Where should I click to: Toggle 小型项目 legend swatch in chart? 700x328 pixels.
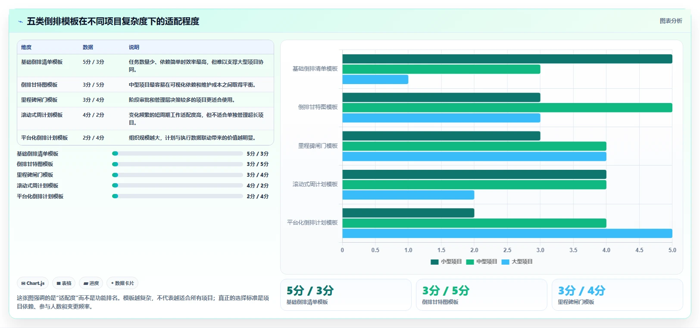pos(434,262)
